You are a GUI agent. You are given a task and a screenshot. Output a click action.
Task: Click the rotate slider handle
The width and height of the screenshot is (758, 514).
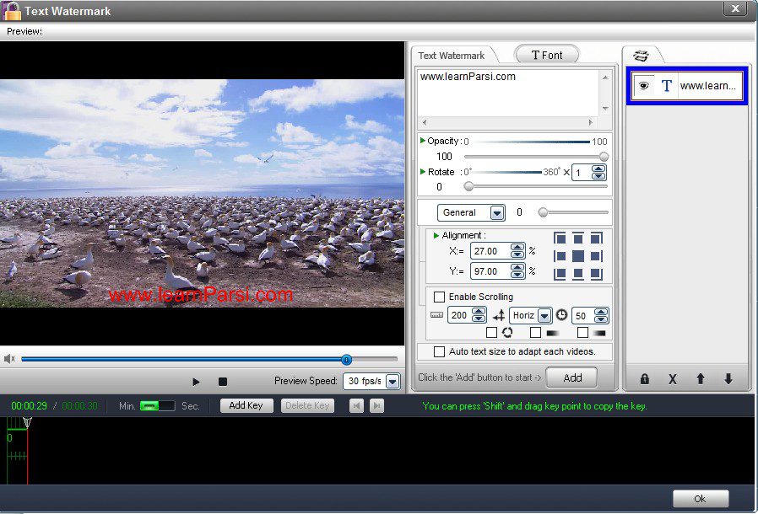pyautogui.click(x=468, y=186)
